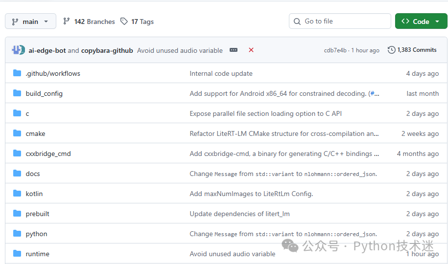Click the tag icon beside 17 Tags

124,22
